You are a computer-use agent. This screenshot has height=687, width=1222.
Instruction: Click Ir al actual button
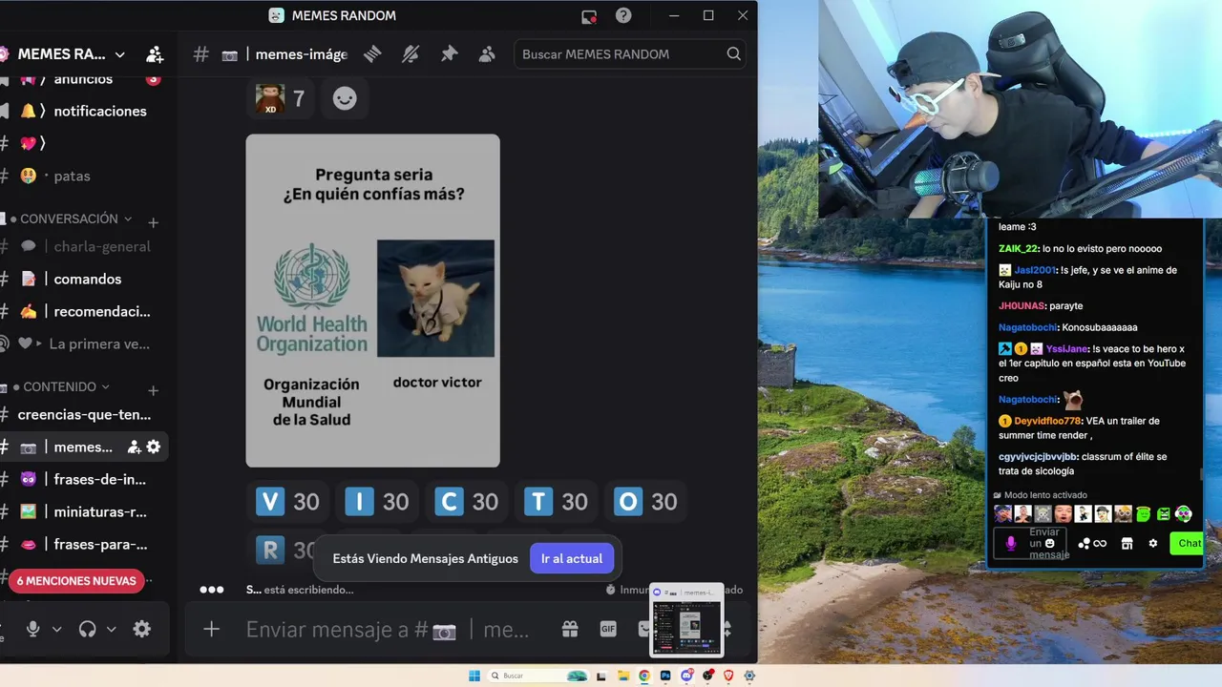(572, 558)
